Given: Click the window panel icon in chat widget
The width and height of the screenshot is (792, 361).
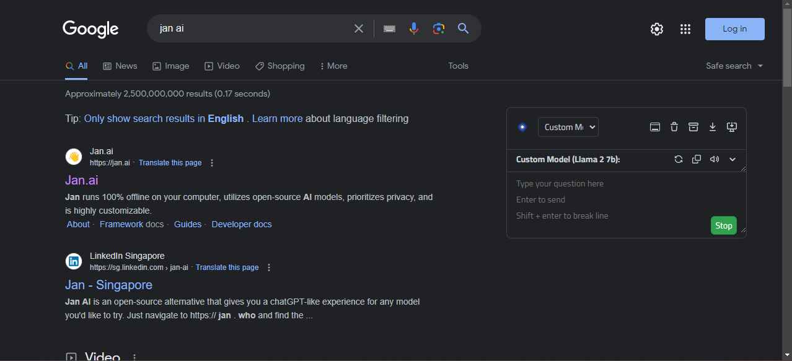Looking at the screenshot, I should point(655,127).
